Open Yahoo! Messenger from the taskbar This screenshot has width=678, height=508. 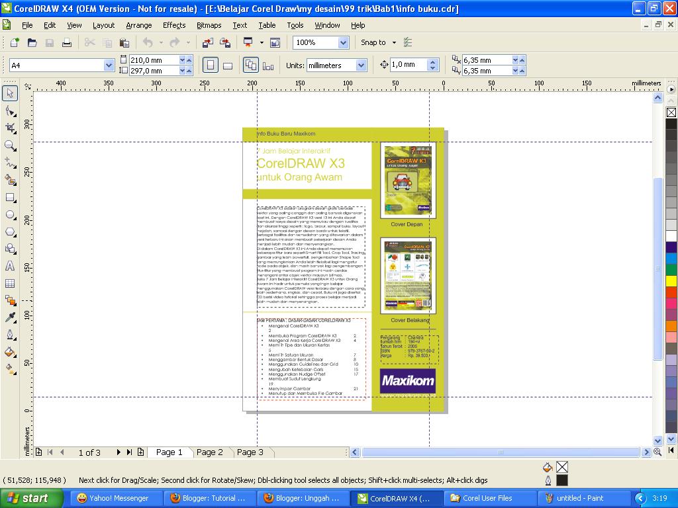(x=116, y=498)
